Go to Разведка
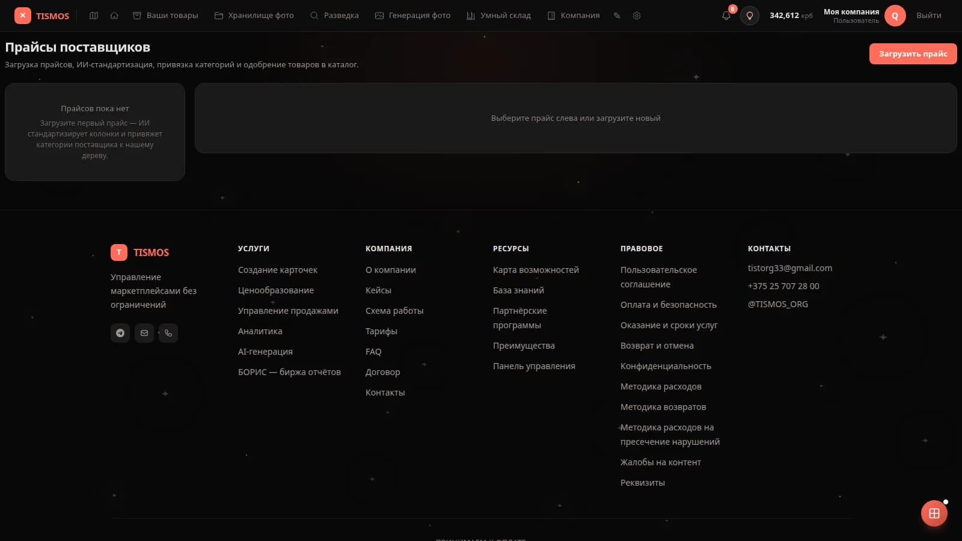This screenshot has width=962, height=541. point(334,16)
